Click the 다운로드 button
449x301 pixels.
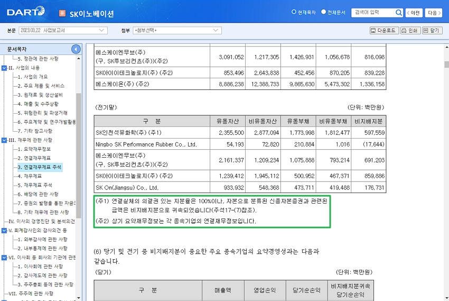[x=384, y=30]
